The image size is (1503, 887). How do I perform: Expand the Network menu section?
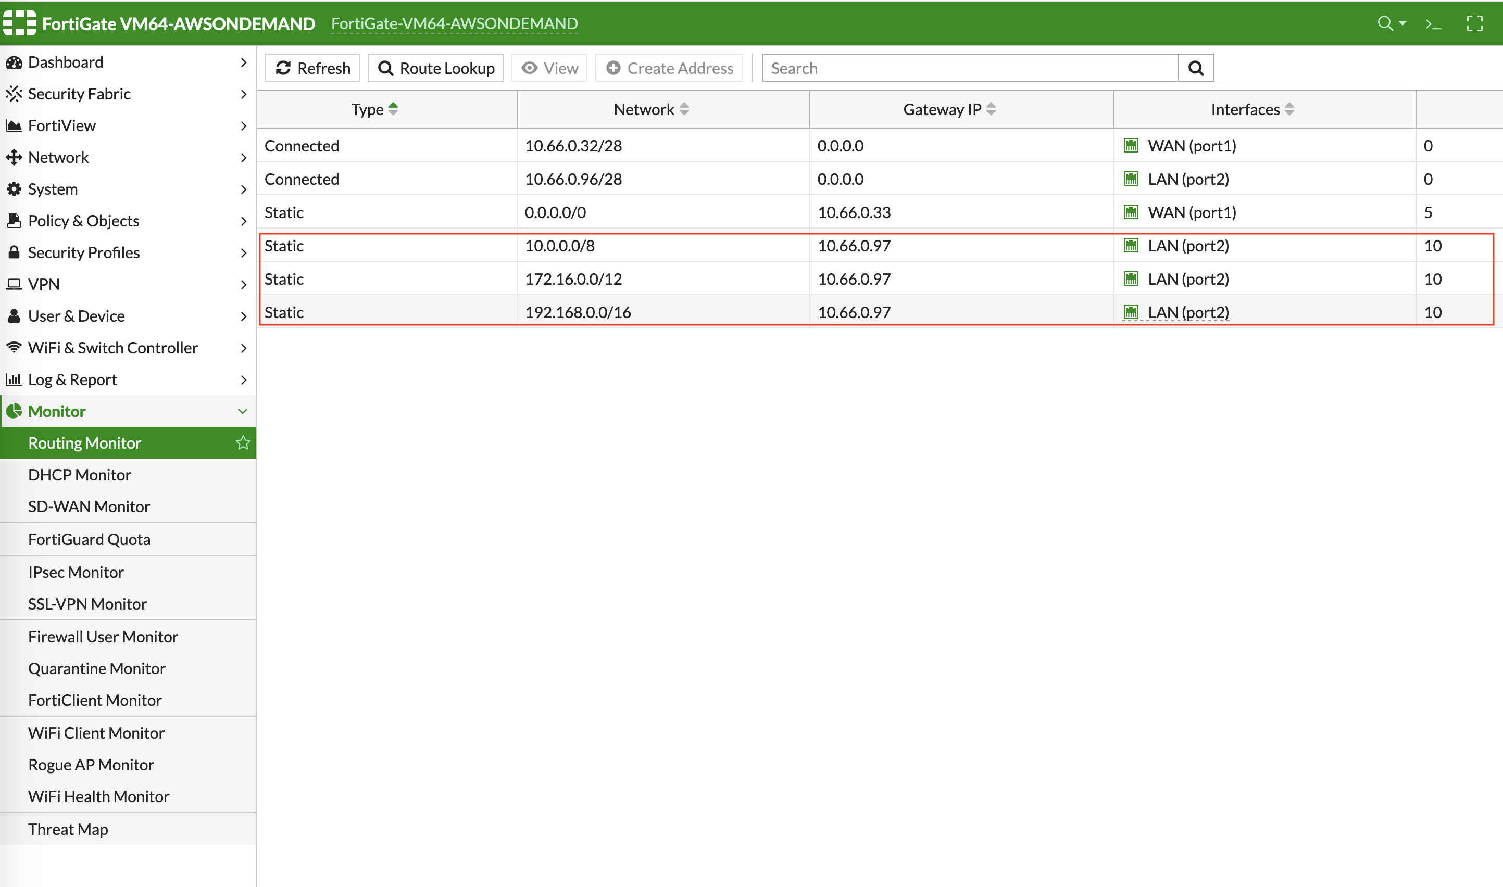tap(127, 156)
